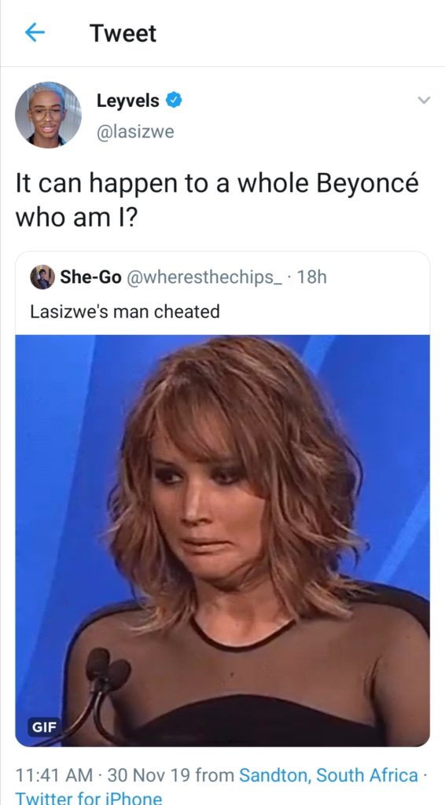Image resolution: width=445 pixels, height=805 pixels.
Task: Play the quoted GIF
Action: pyautogui.click(x=222, y=541)
